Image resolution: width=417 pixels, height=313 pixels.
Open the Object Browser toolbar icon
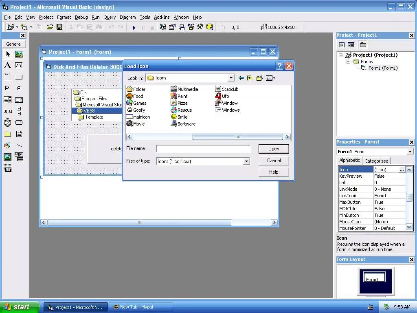(191, 27)
